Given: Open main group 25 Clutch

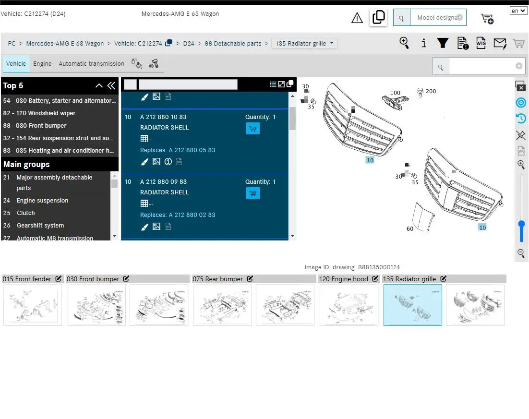Looking at the screenshot, I should tap(56, 213).
